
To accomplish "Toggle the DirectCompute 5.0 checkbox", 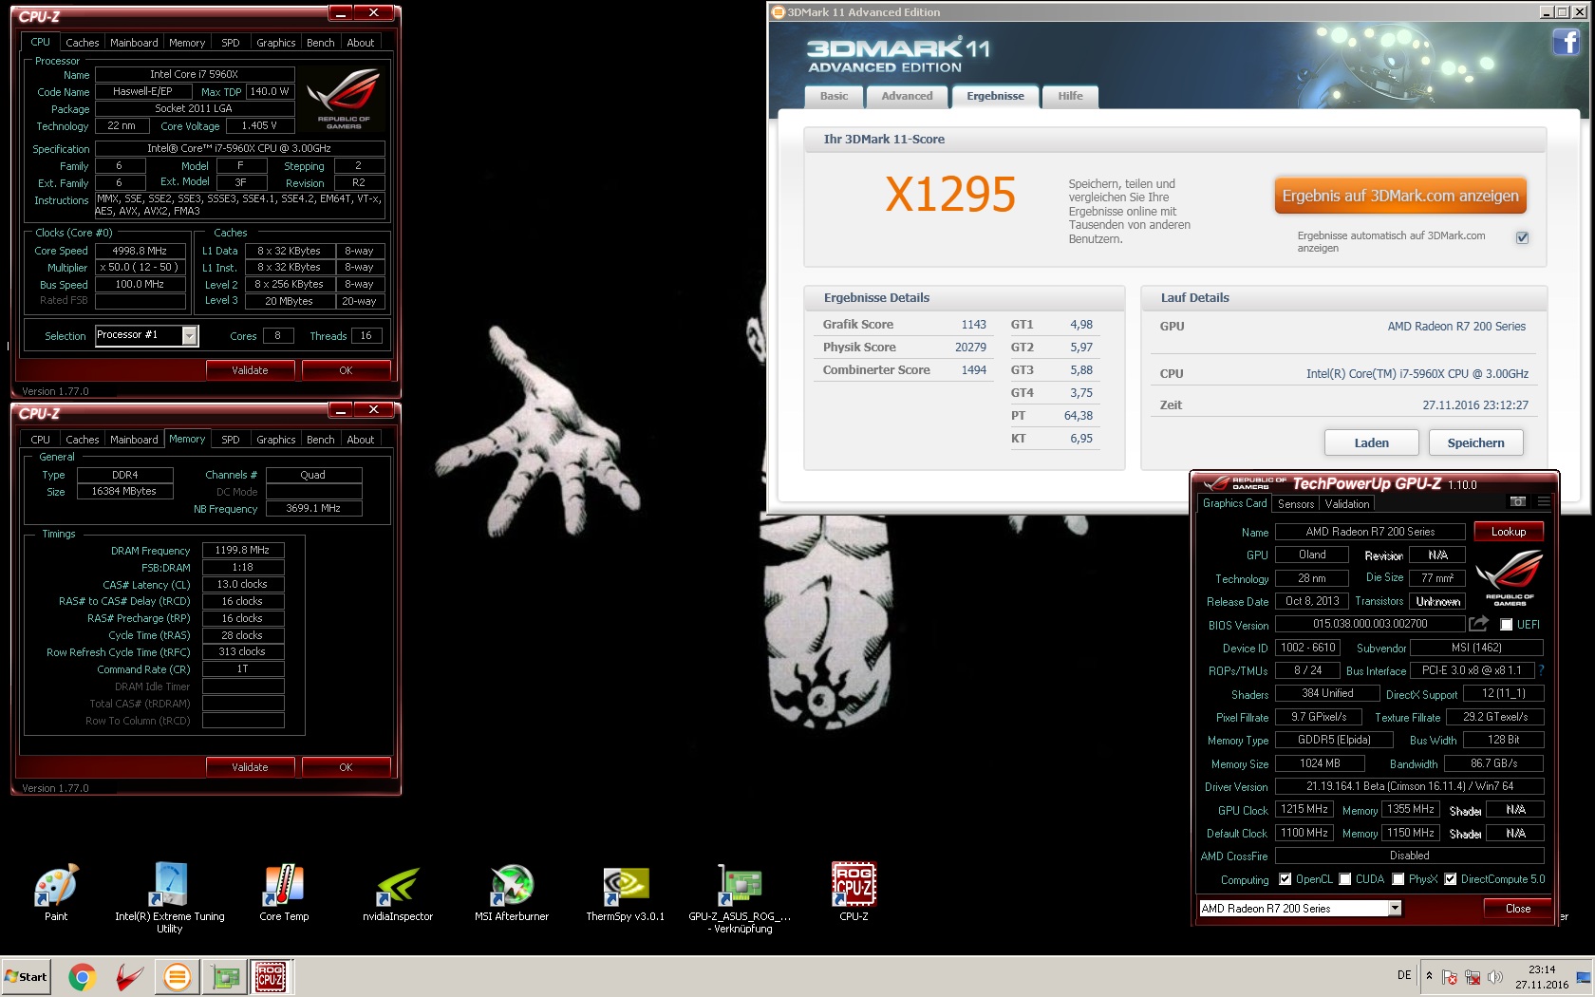I will pyautogui.click(x=1450, y=879).
